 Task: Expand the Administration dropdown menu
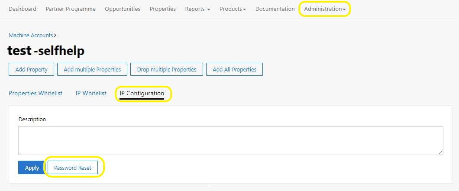[x=325, y=9]
